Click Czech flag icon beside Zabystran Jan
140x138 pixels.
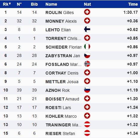(x=87, y=55)
